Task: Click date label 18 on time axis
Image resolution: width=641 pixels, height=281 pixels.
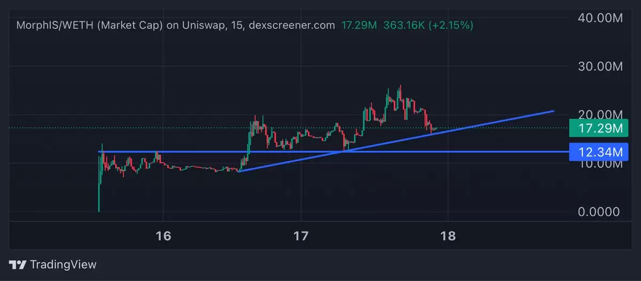Action: coord(448,236)
